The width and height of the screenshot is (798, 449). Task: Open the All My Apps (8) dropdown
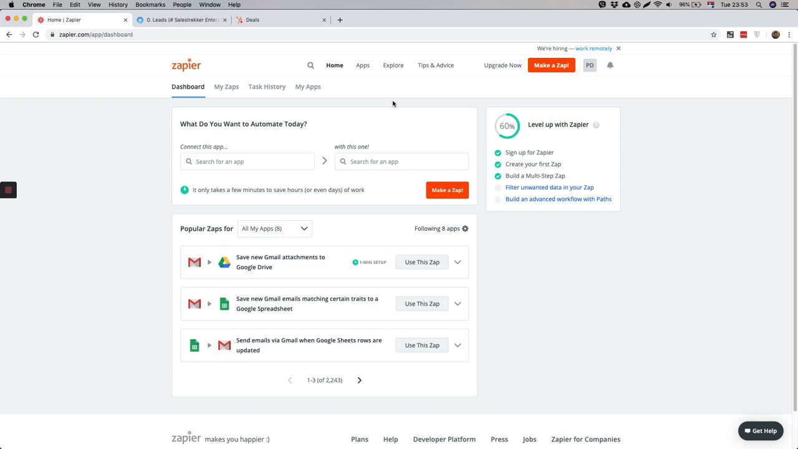[x=274, y=228]
